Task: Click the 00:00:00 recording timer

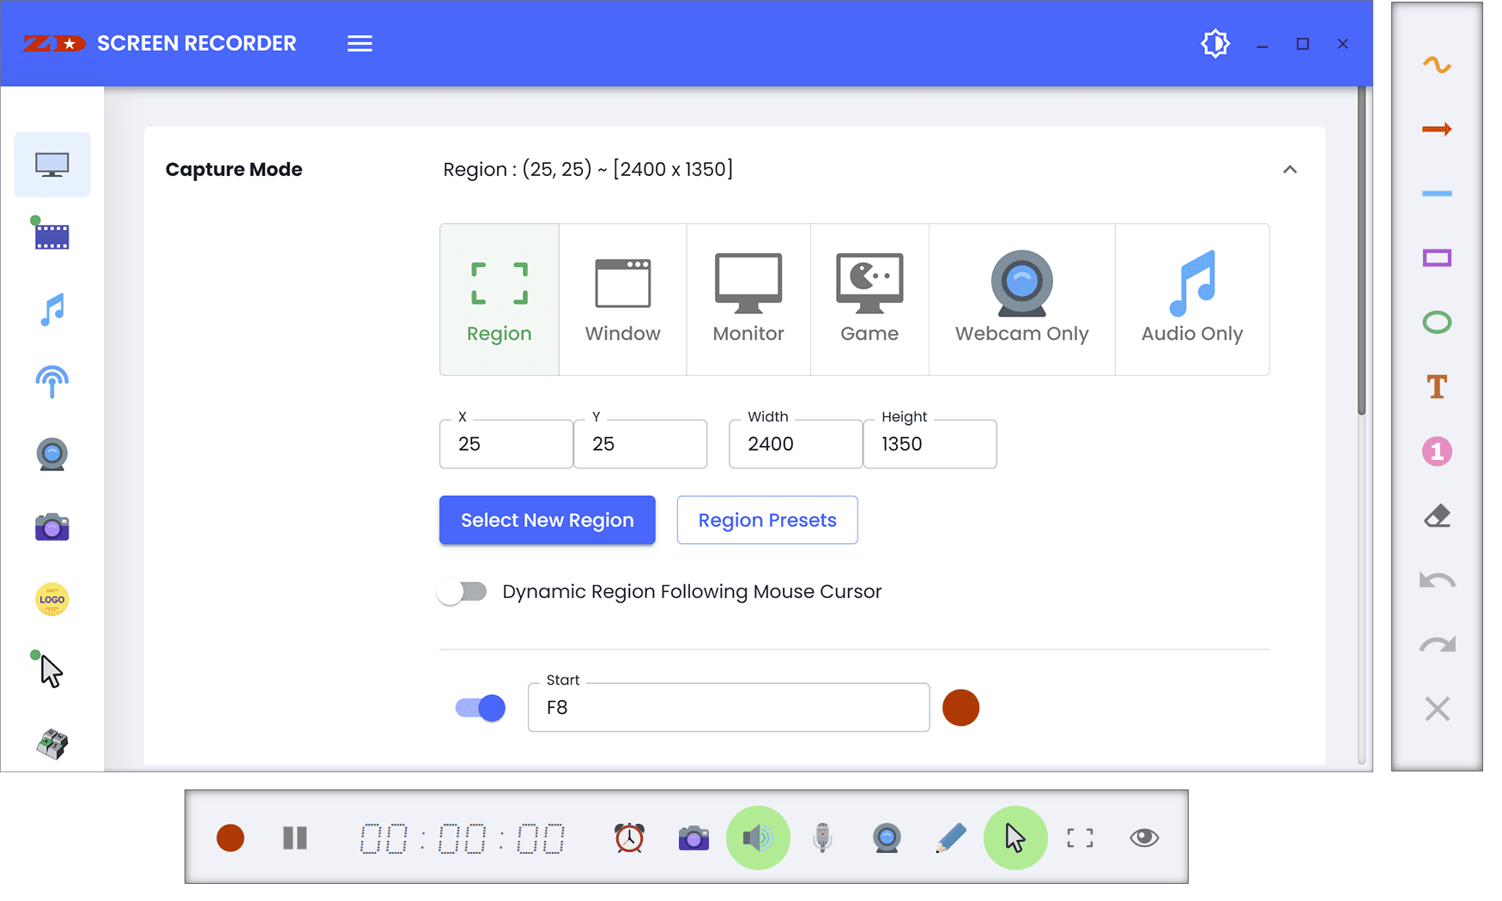Action: click(463, 838)
